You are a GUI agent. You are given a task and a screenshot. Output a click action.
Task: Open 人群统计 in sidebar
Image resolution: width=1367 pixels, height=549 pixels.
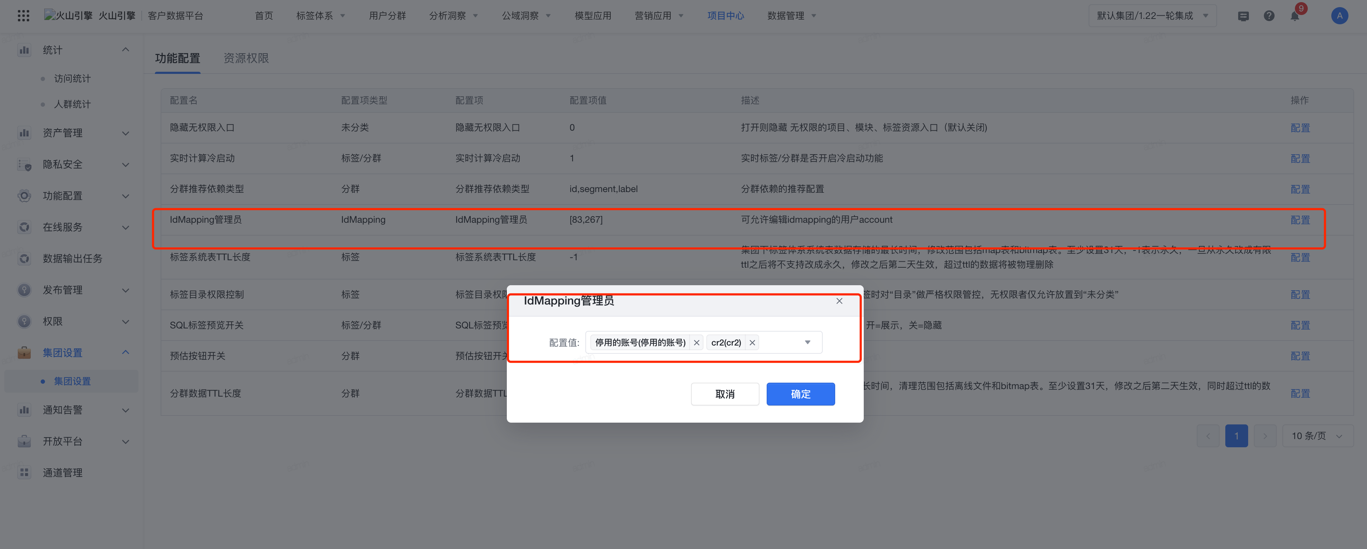[x=72, y=104]
